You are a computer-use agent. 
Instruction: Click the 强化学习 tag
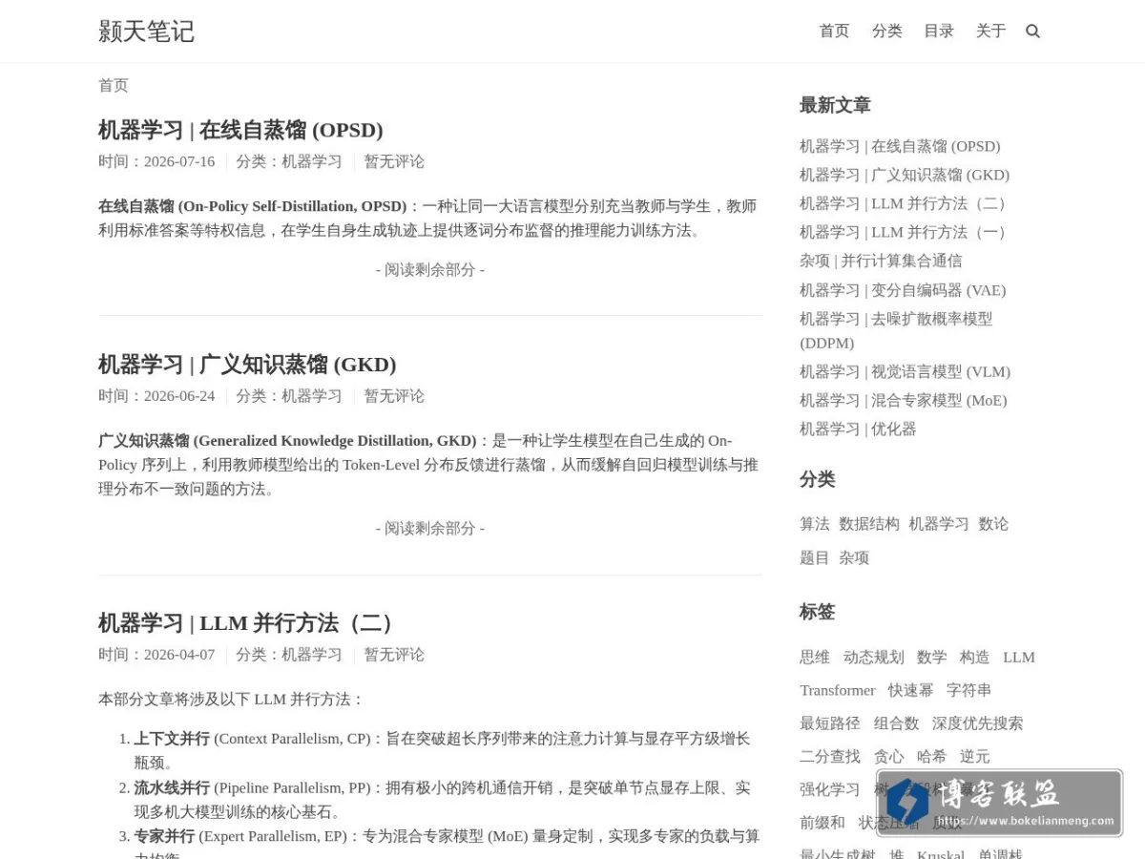point(830,789)
